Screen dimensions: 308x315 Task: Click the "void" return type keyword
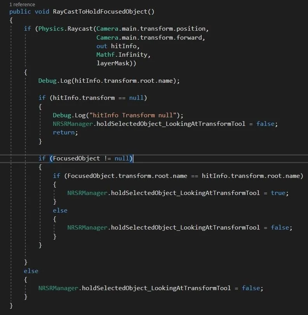(x=42, y=12)
